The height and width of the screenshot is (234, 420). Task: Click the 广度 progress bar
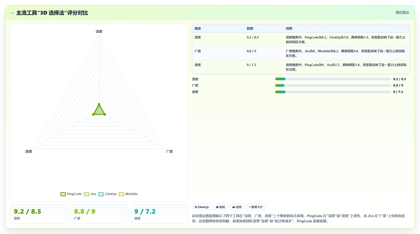coord(333,85)
